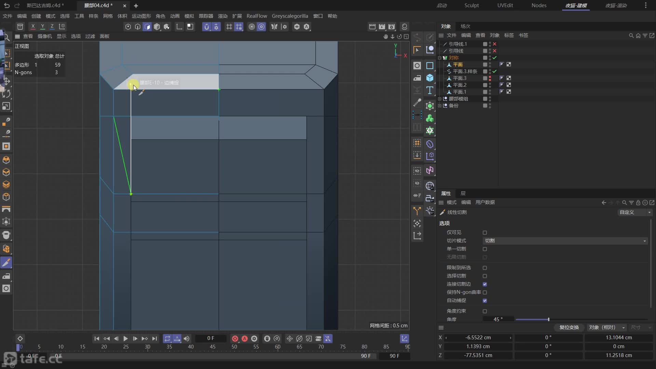Search in the object manager
656x369 pixels.
point(631,36)
